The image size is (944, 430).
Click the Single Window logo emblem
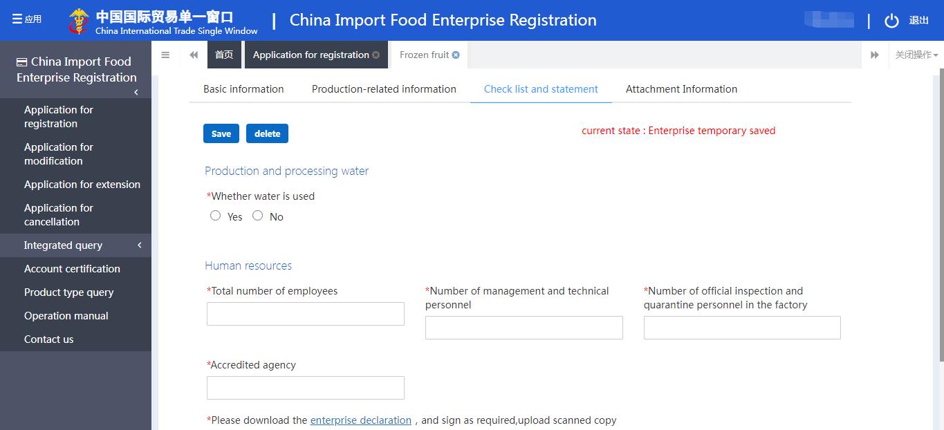click(79, 21)
